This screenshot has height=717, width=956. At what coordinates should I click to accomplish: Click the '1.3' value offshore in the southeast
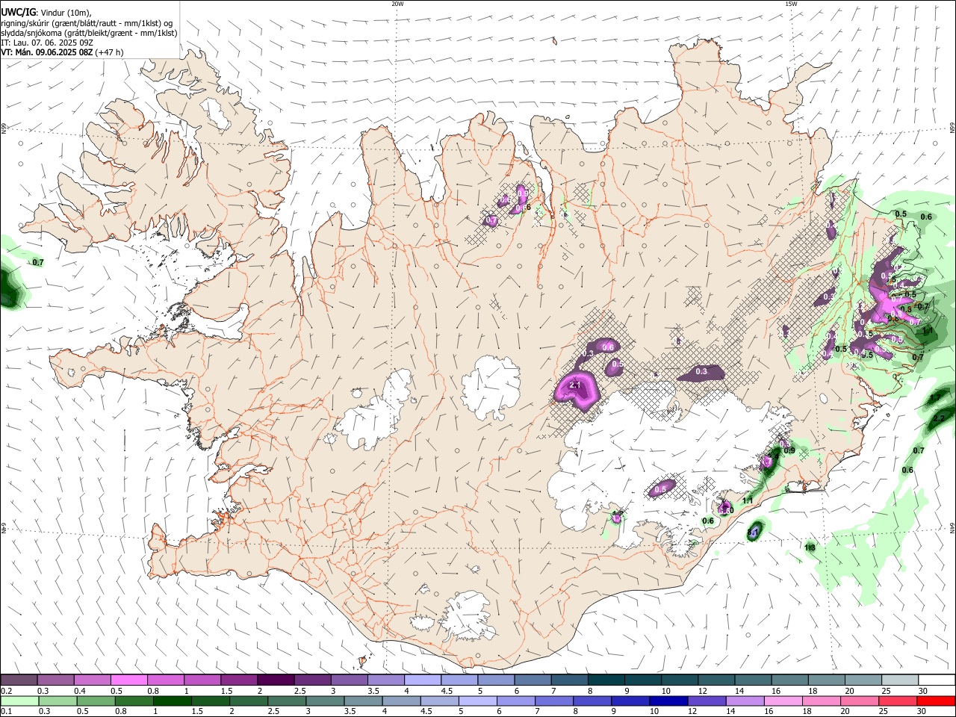(810, 547)
